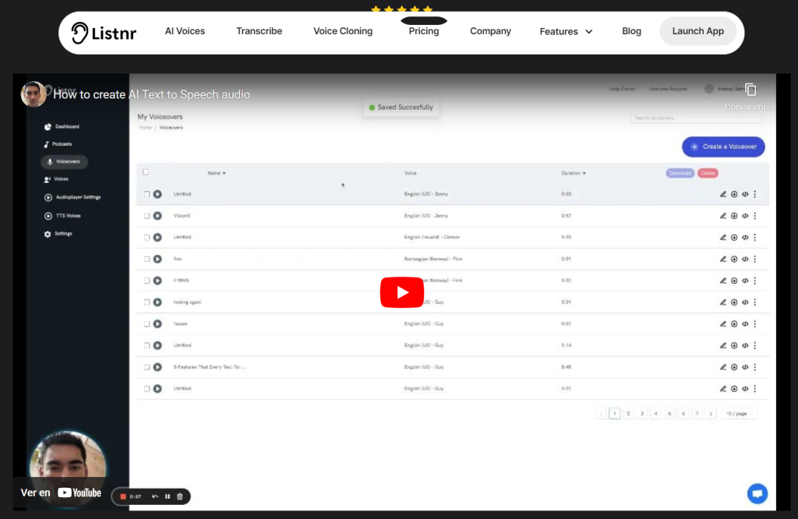Click the Create a Voiceover button
798x519 pixels.
click(x=723, y=147)
